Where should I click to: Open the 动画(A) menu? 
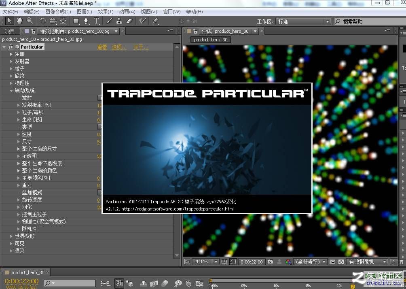[127, 12]
